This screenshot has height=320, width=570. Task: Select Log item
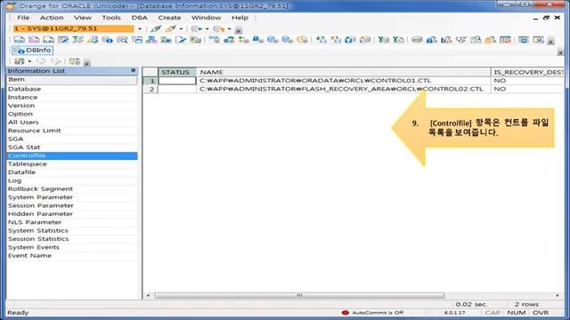click(x=72, y=180)
